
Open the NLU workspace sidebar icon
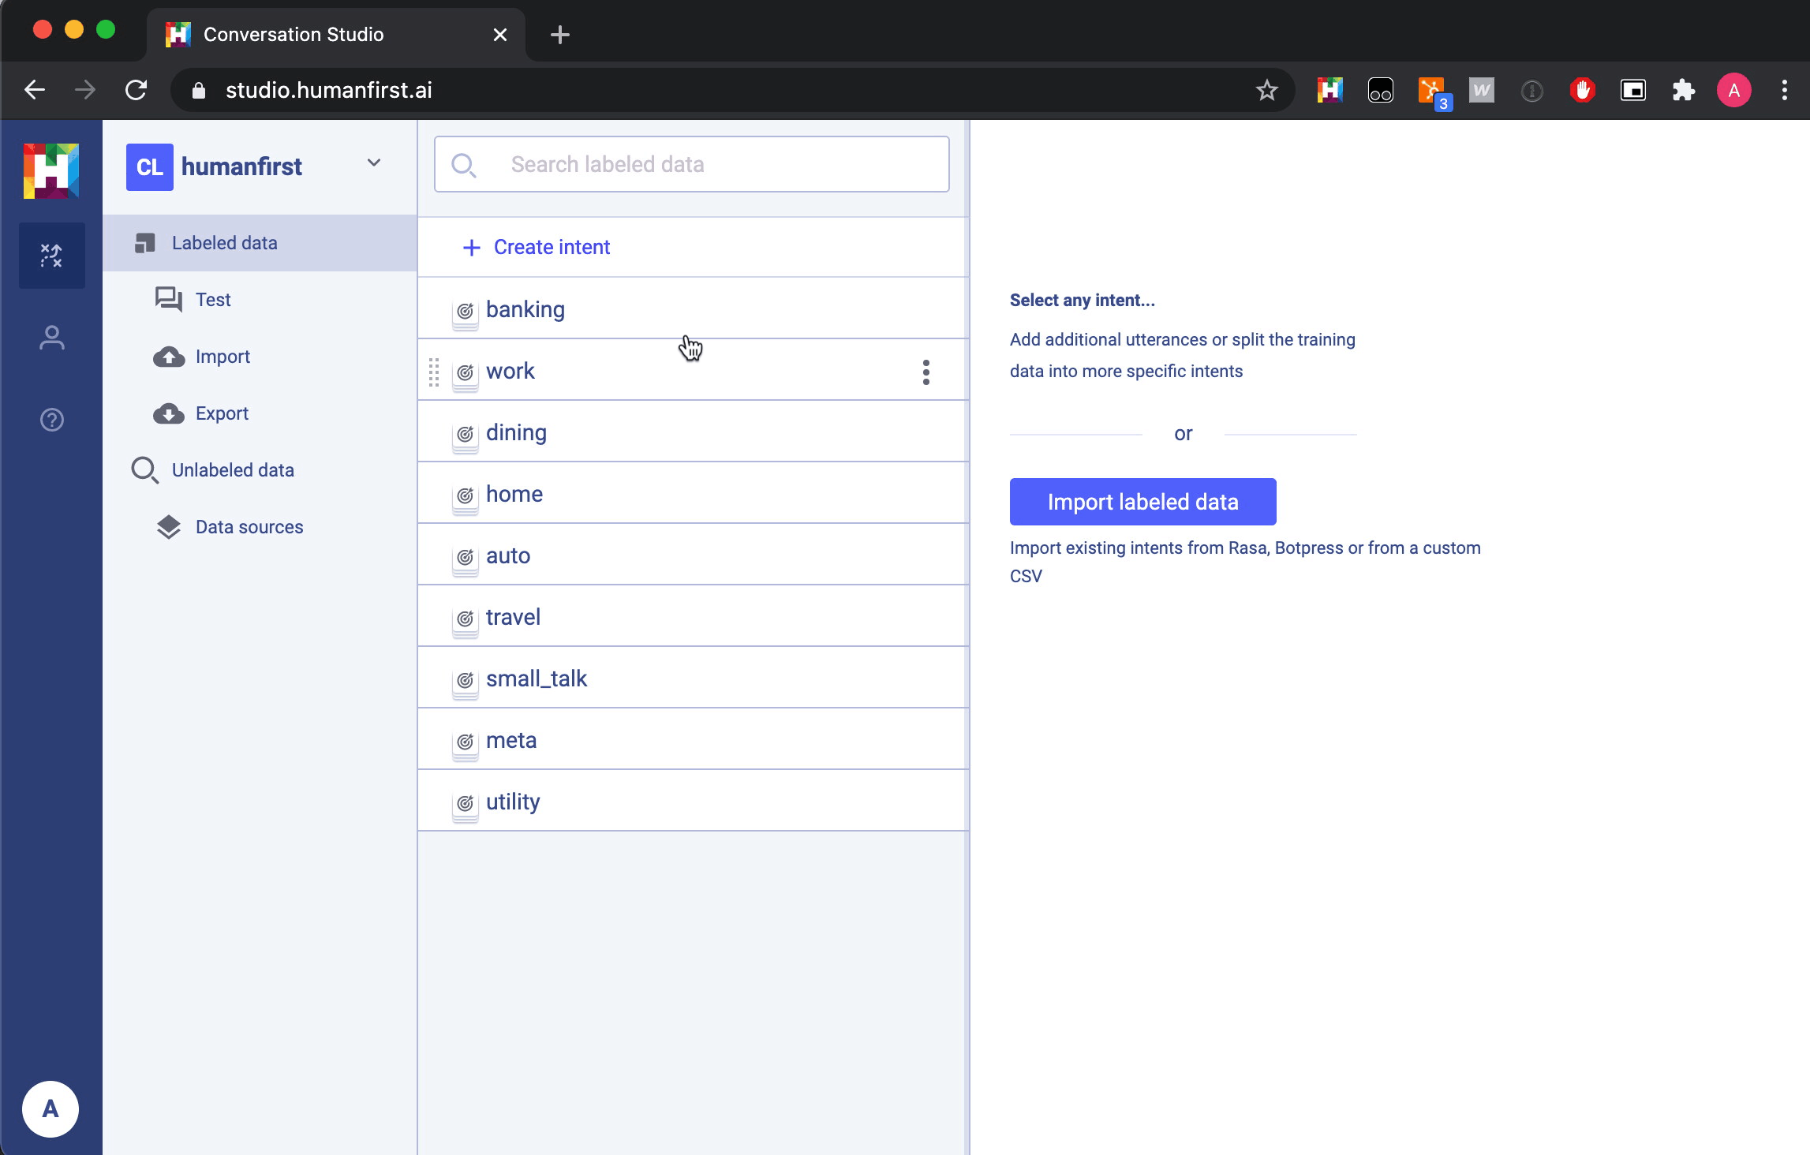click(52, 256)
